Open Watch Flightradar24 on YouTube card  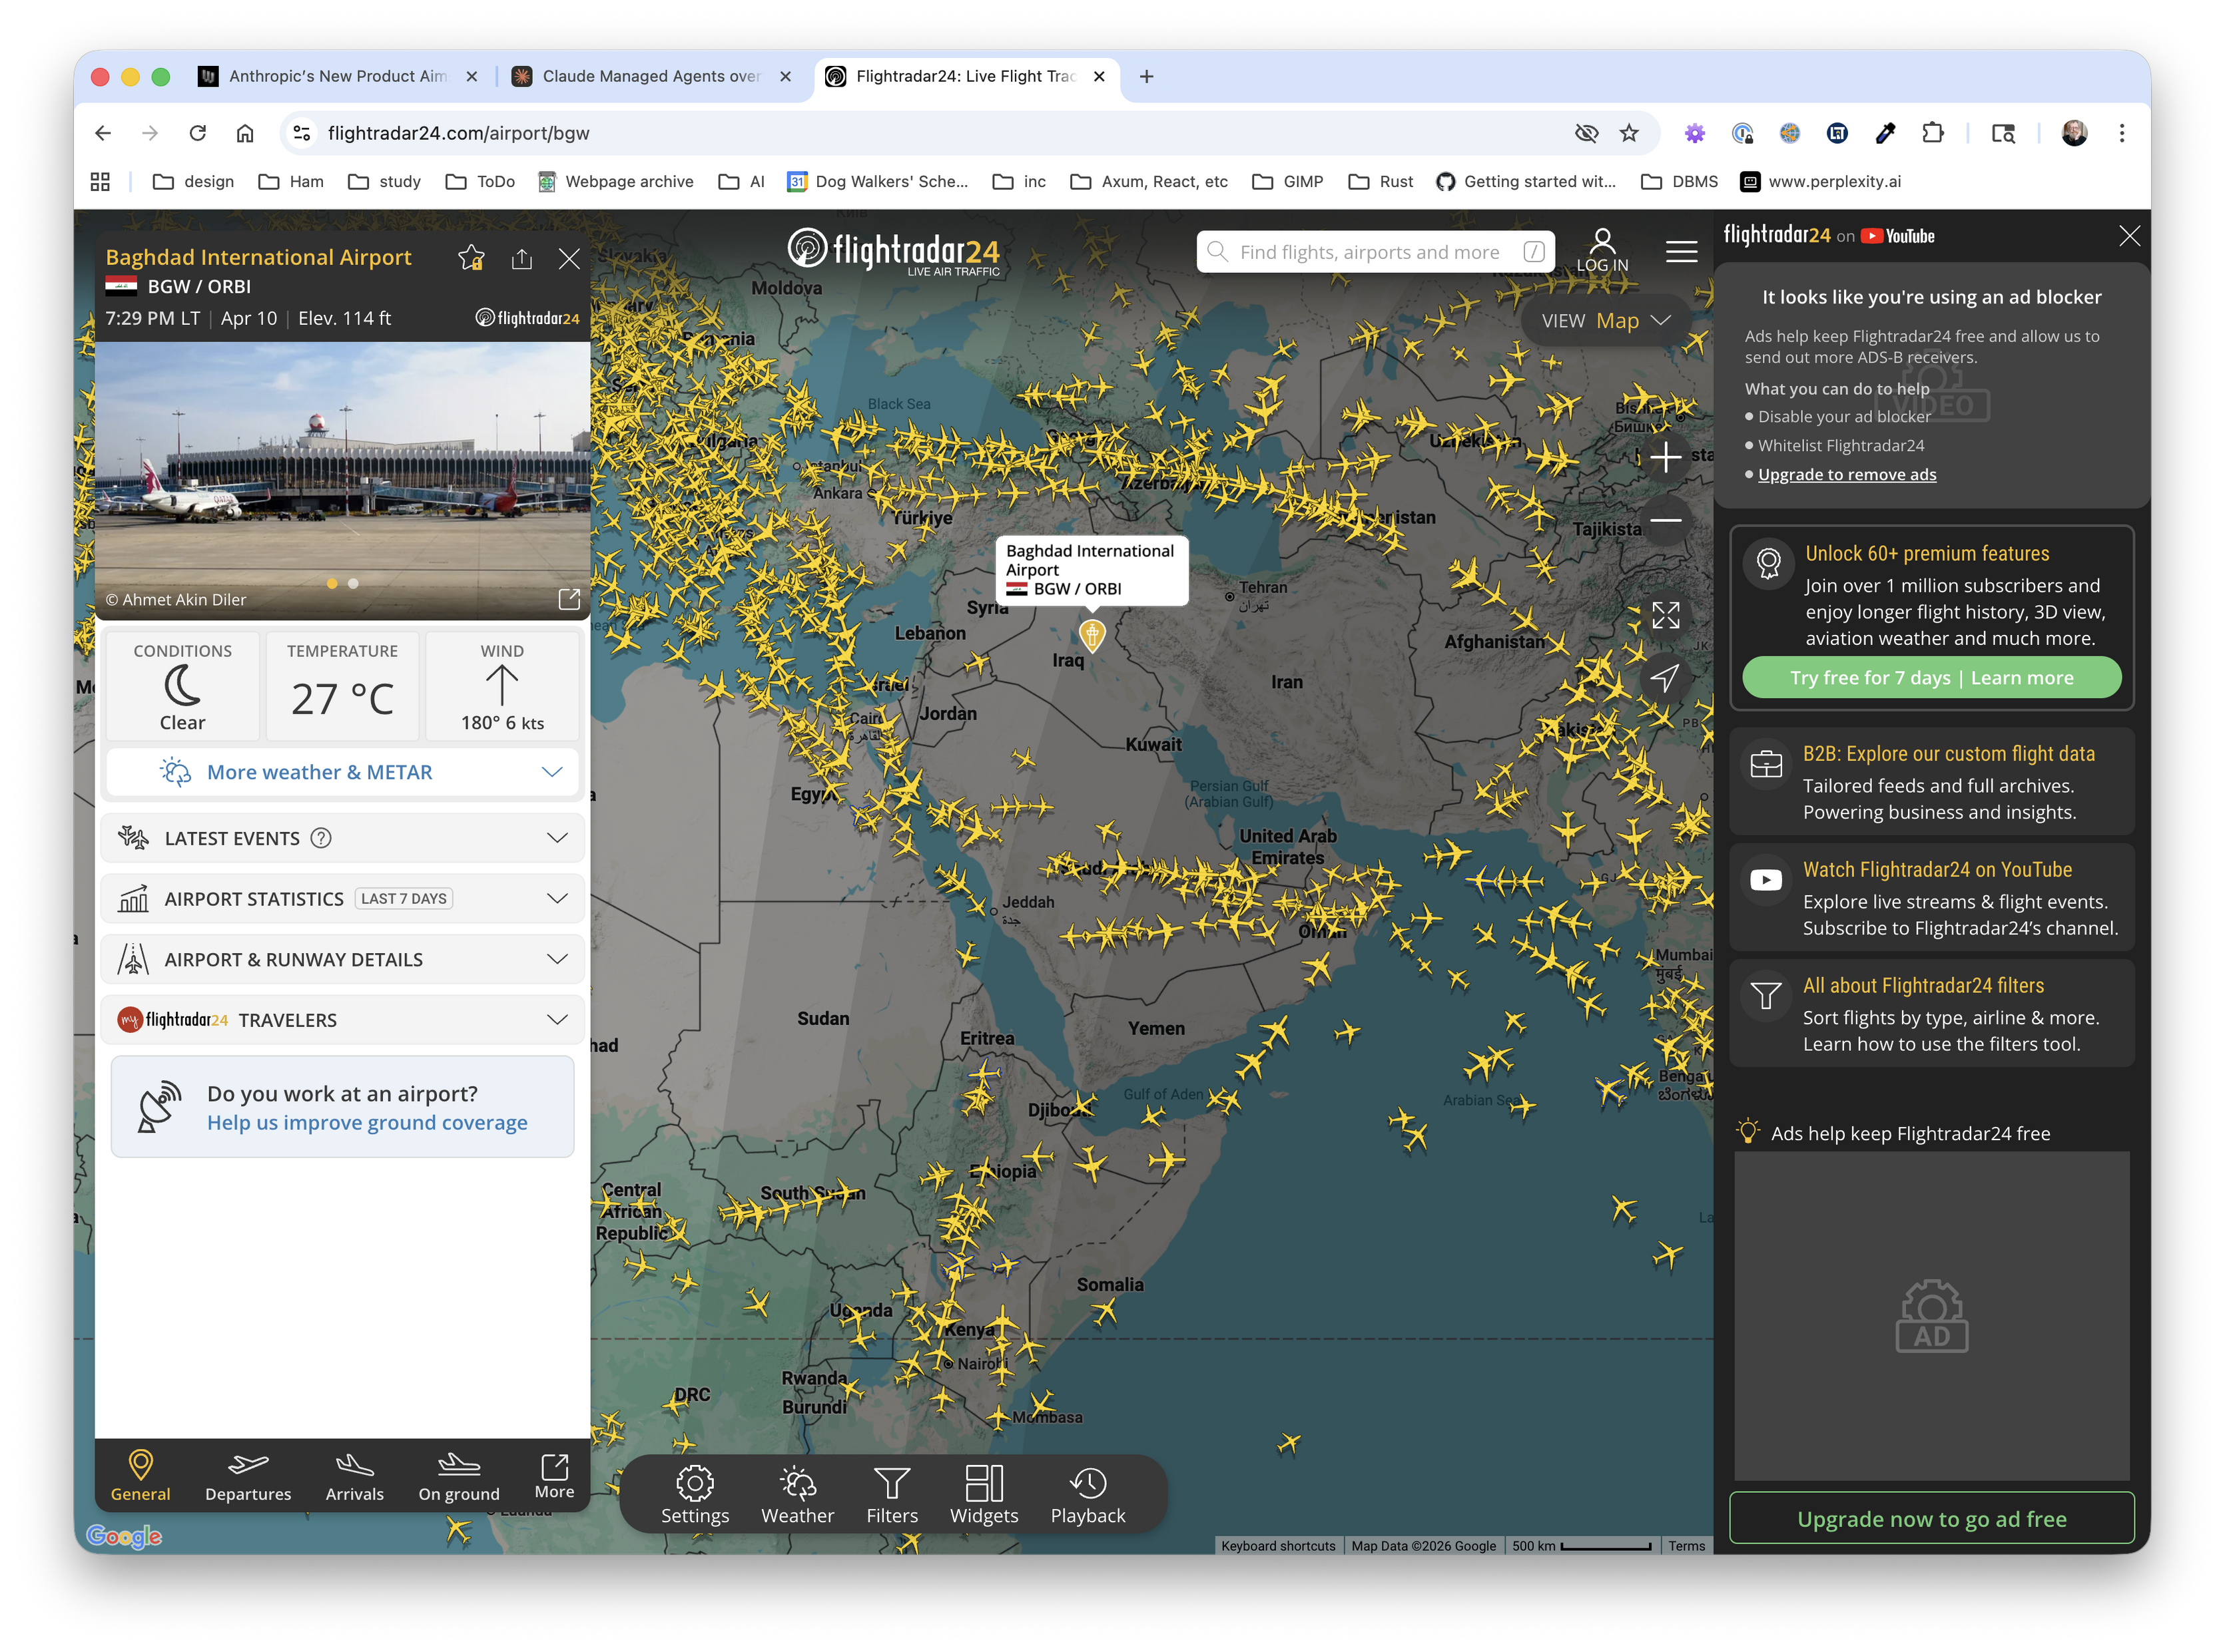1931,898
